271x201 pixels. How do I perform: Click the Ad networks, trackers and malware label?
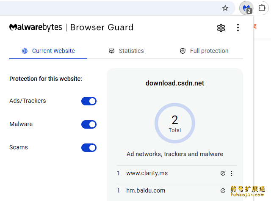[x=175, y=154]
